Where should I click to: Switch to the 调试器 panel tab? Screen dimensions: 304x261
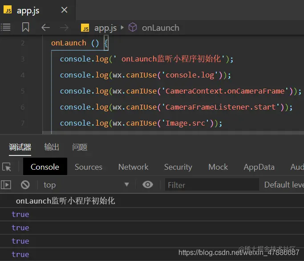20,147
